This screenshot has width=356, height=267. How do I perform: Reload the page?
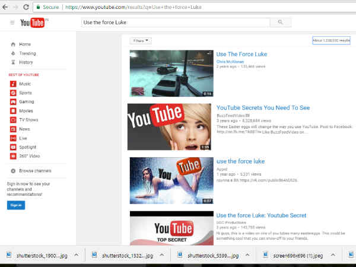(26, 7)
